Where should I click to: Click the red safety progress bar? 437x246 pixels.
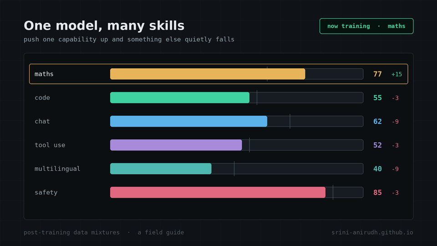[x=218, y=192]
